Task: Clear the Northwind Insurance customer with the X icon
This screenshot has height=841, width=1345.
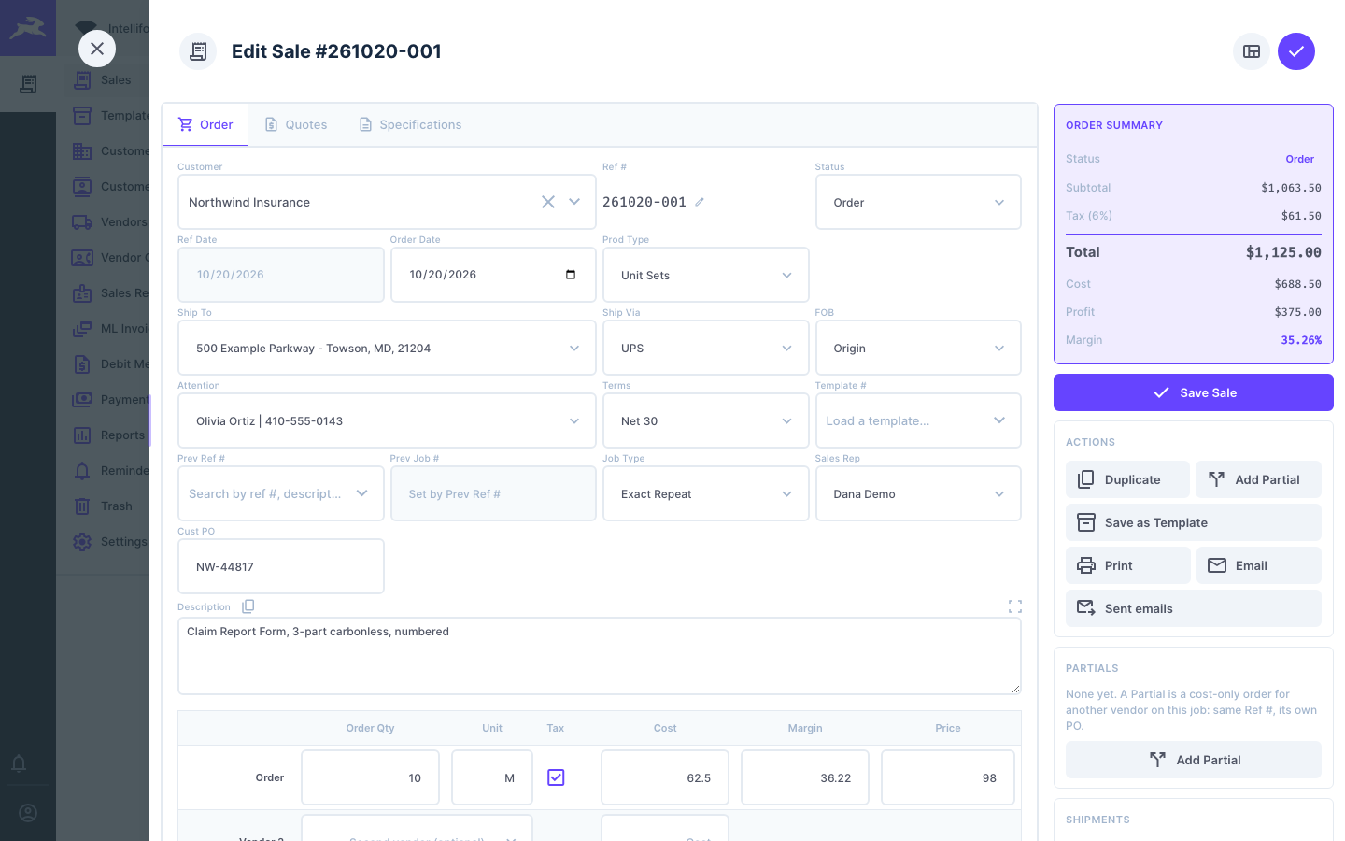Action: coord(548,202)
